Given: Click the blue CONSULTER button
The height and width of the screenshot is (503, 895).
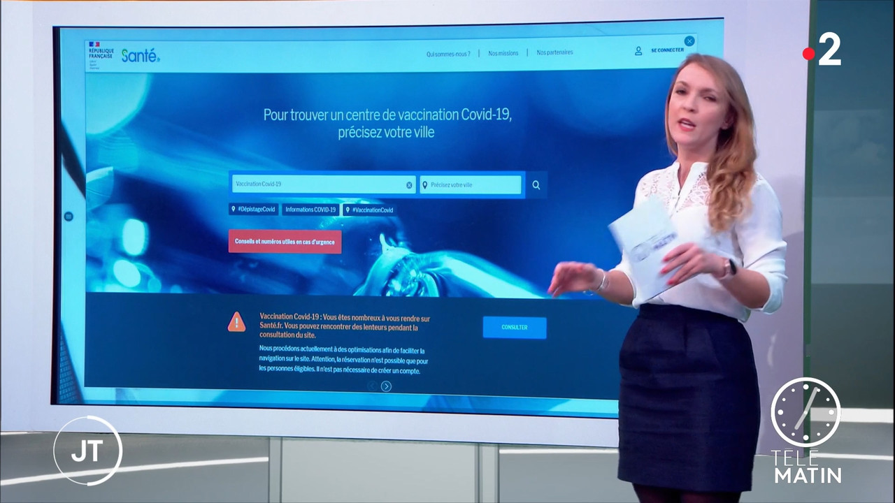Looking at the screenshot, I should click(515, 327).
